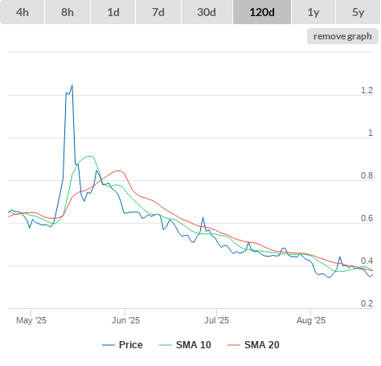Choose the 1d range tab
The width and height of the screenshot is (381, 366).
[113, 12]
